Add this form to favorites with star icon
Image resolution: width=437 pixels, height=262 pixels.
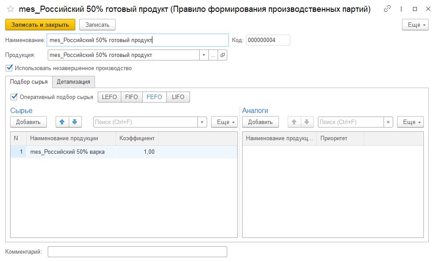(x=10, y=9)
